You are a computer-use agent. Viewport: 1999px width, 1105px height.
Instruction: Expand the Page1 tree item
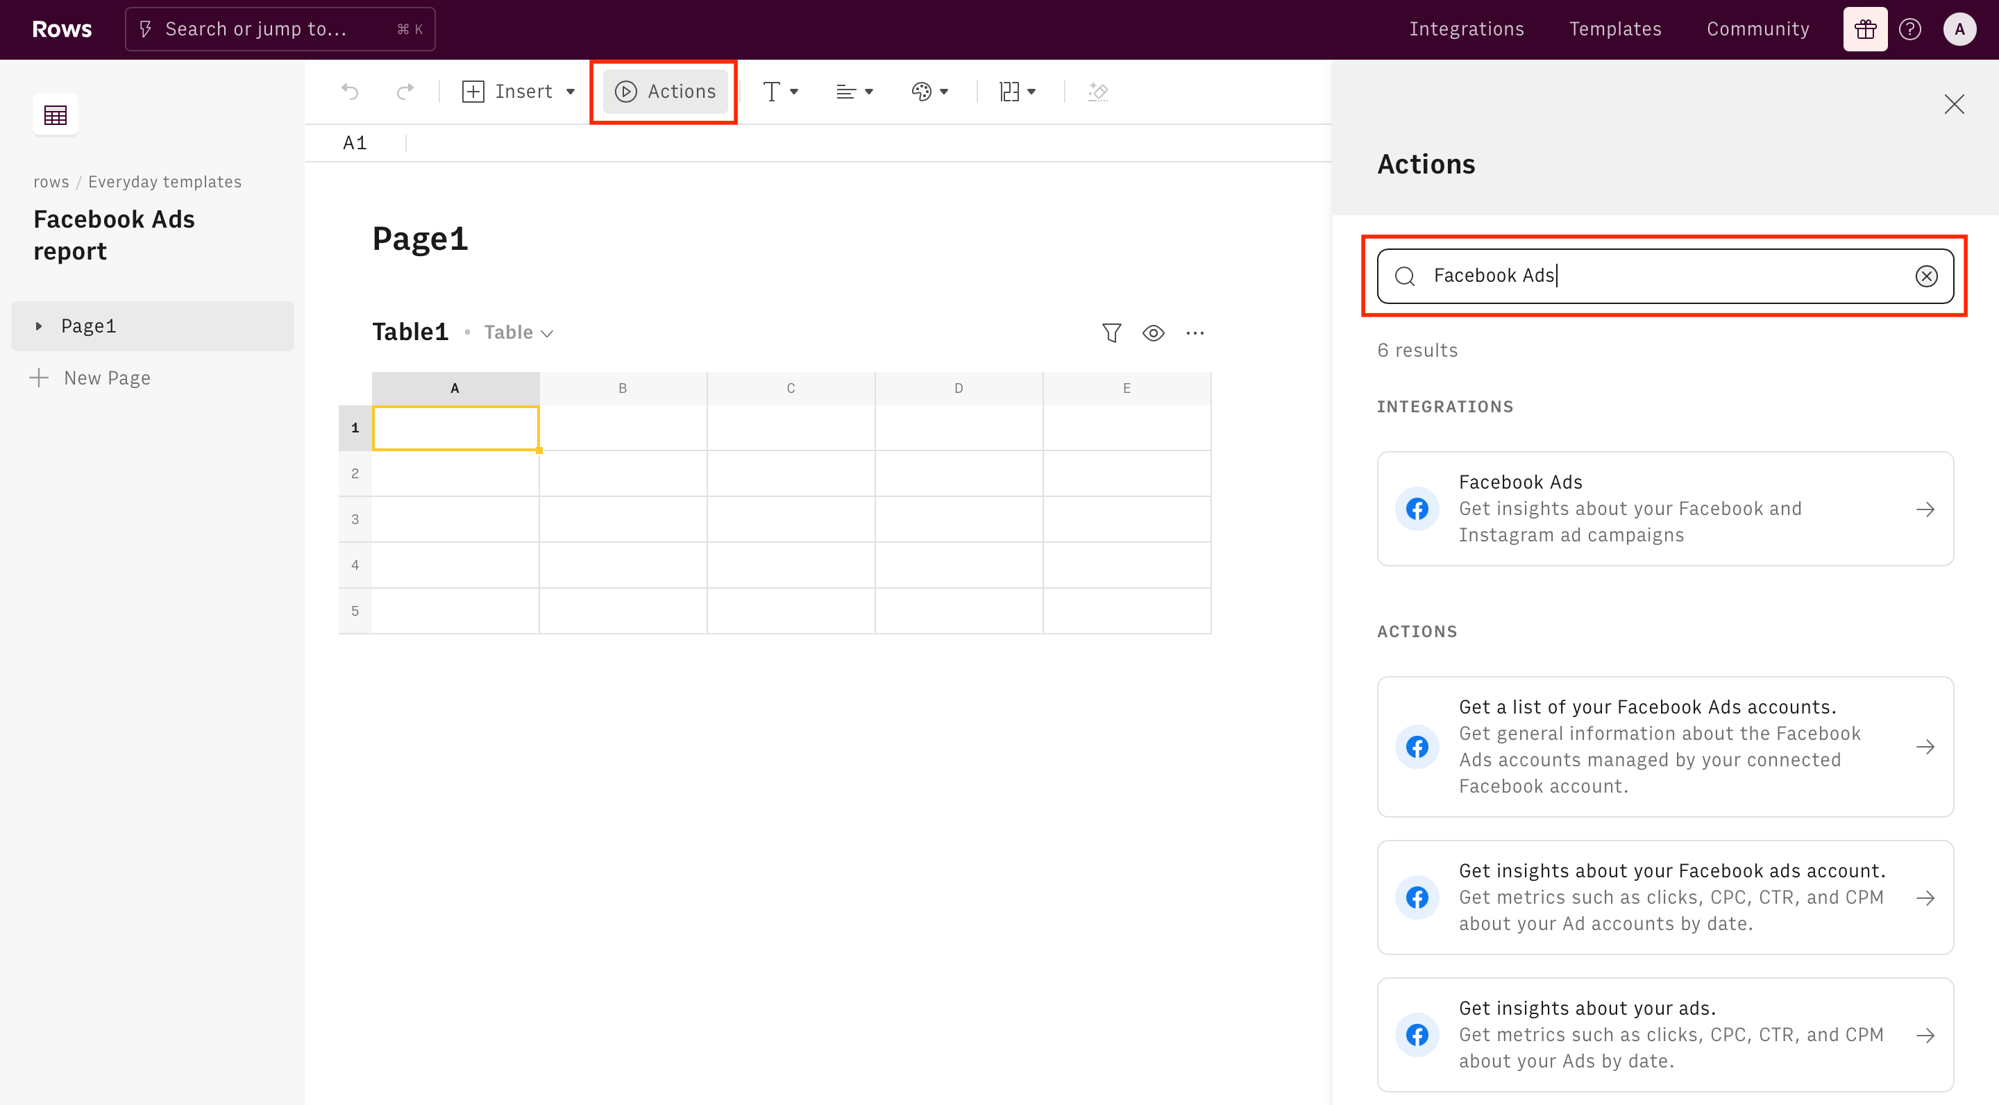click(x=39, y=326)
